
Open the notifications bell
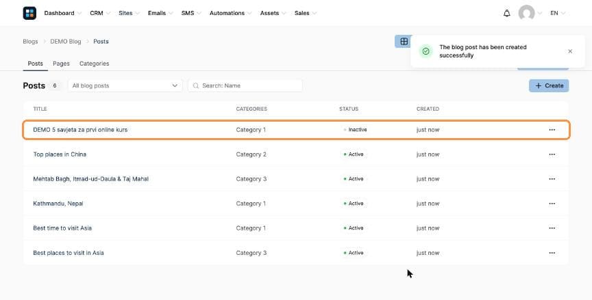point(506,13)
